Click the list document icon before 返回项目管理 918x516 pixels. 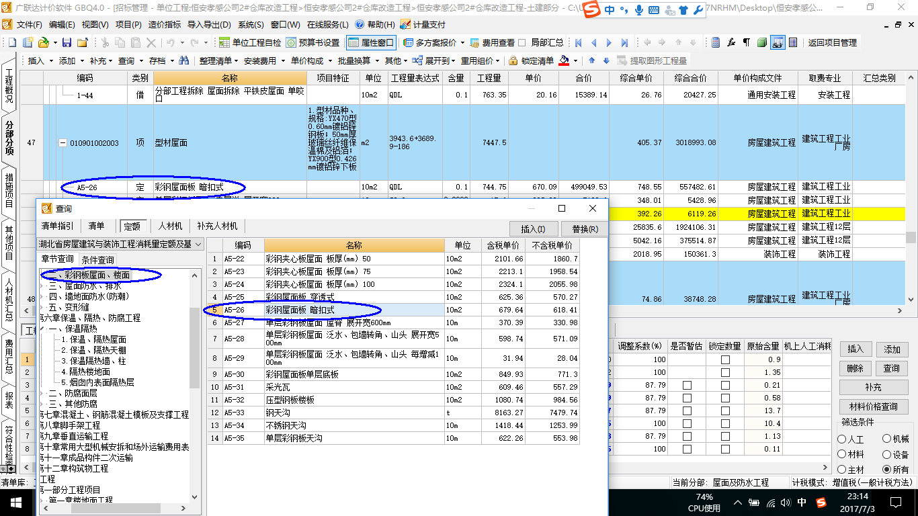[792, 42]
